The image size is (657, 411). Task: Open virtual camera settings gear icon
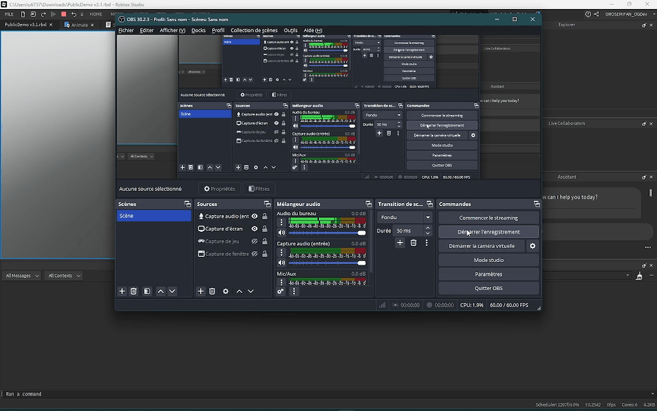(x=533, y=246)
